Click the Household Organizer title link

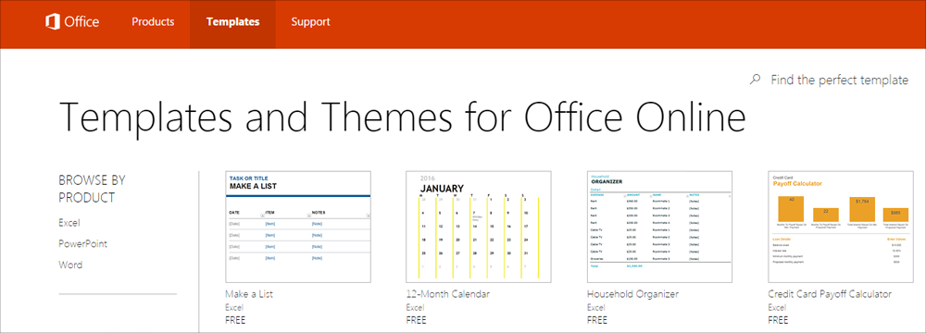633,293
